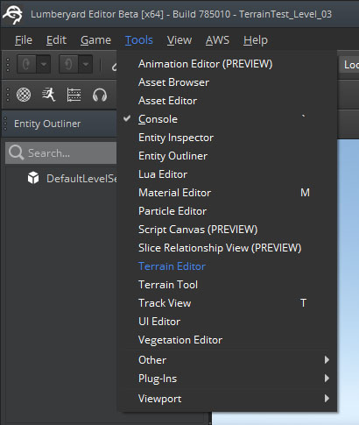Choose Entity Inspector from Tools menu
359x425 pixels.
pyautogui.click(x=227, y=138)
